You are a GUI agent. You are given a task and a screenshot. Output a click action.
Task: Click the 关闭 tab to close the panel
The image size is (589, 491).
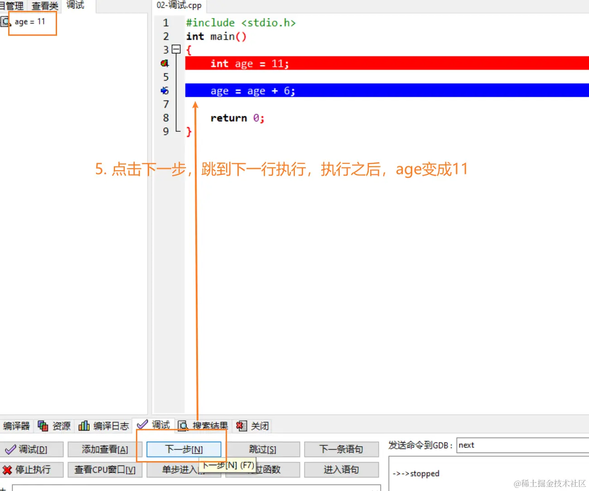[x=253, y=426]
